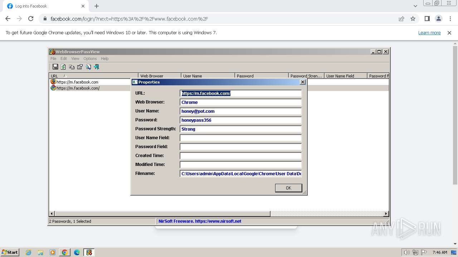Click the Properties toolbar icon
The width and height of the screenshot is (458, 257).
(80, 67)
